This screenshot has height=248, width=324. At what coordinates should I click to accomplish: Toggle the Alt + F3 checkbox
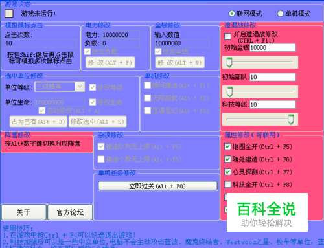coord(148,111)
